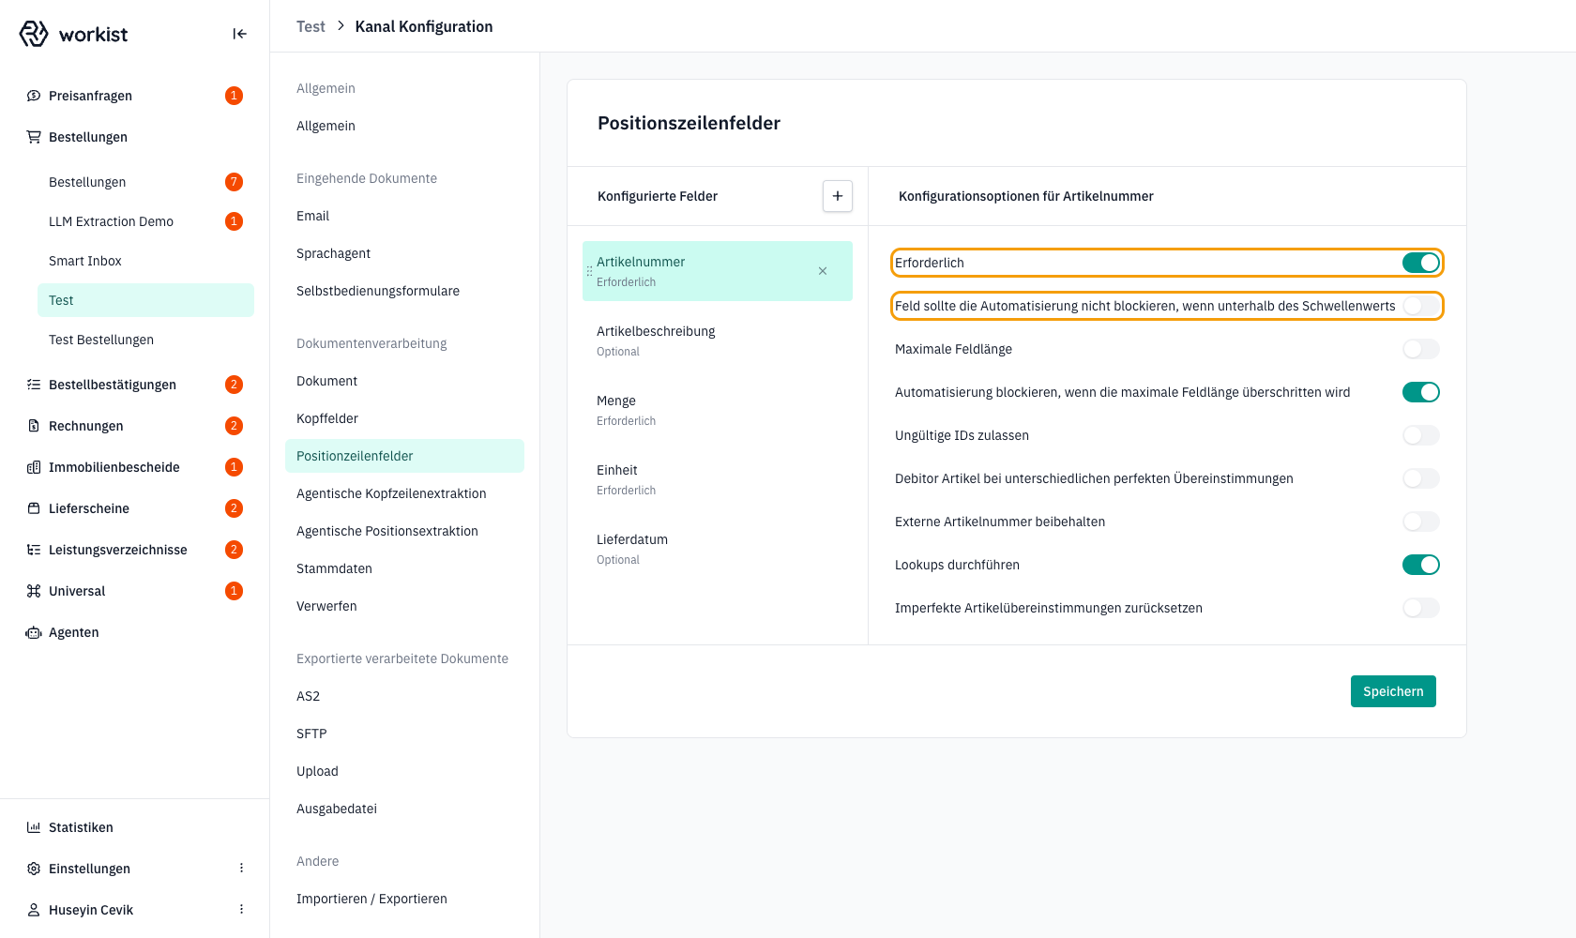
Task: Select the Test channel in sidebar
Action: [145, 300]
